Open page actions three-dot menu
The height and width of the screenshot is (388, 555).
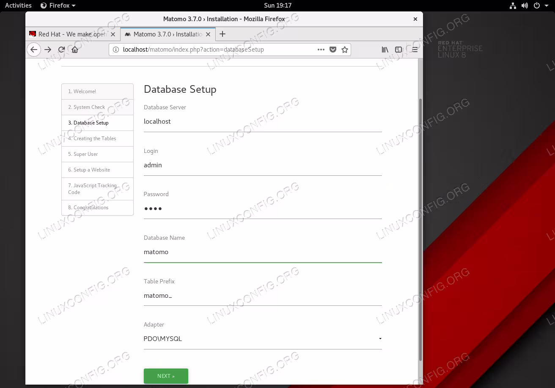(321, 50)
